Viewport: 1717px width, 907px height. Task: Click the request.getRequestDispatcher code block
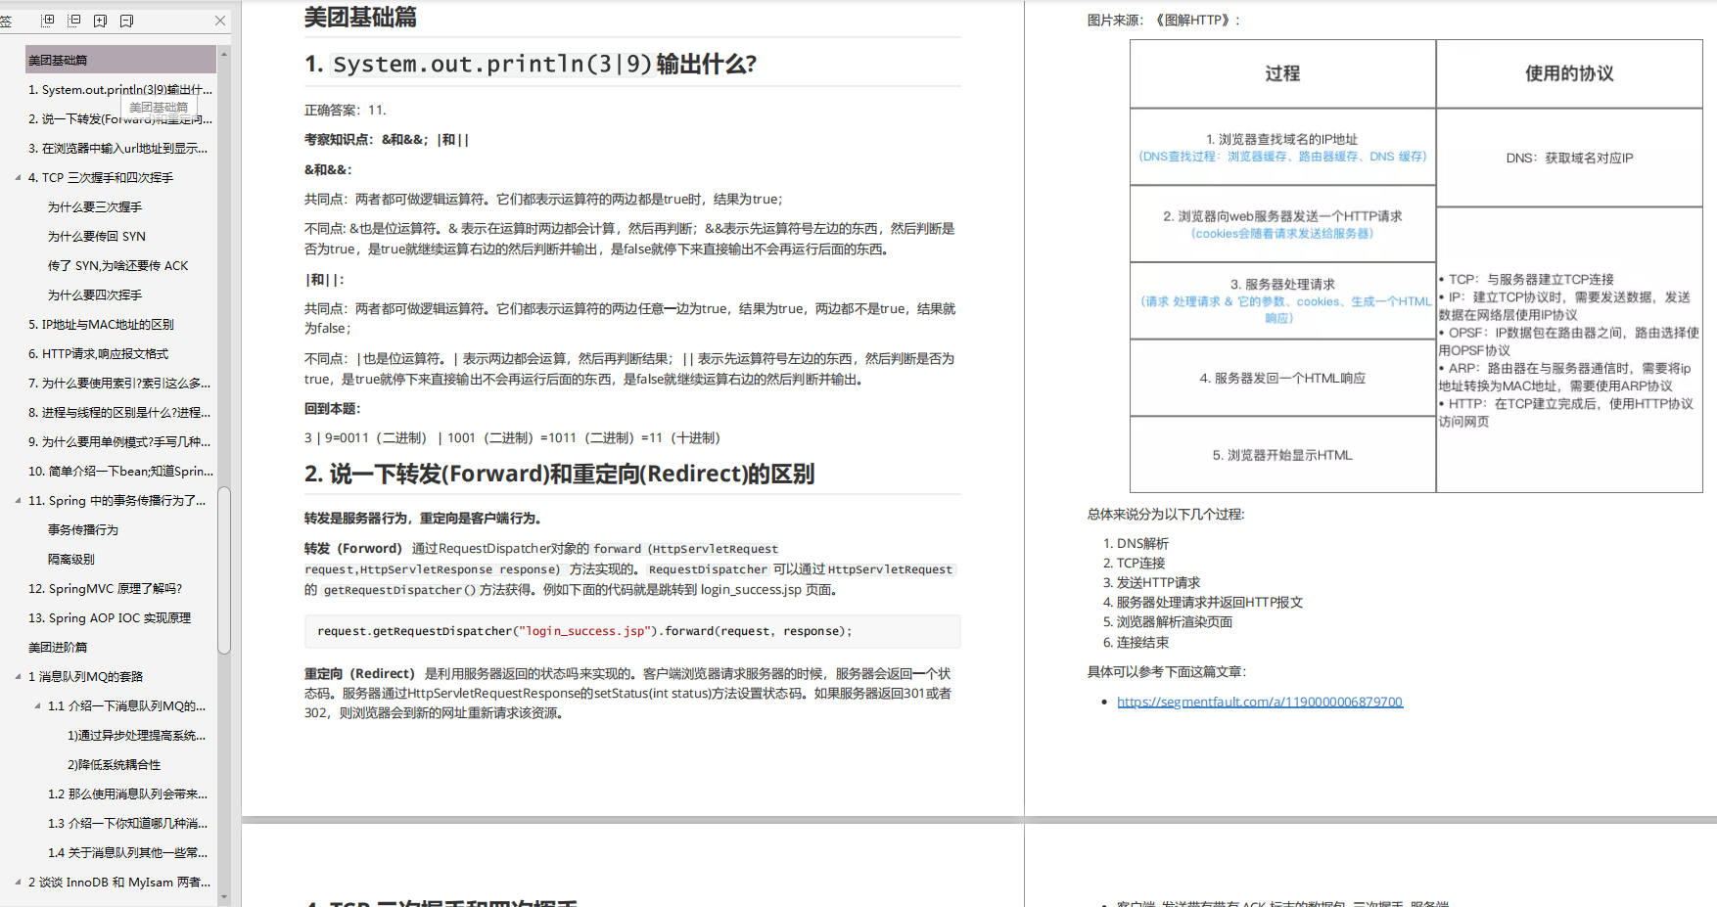coord(632,631)
